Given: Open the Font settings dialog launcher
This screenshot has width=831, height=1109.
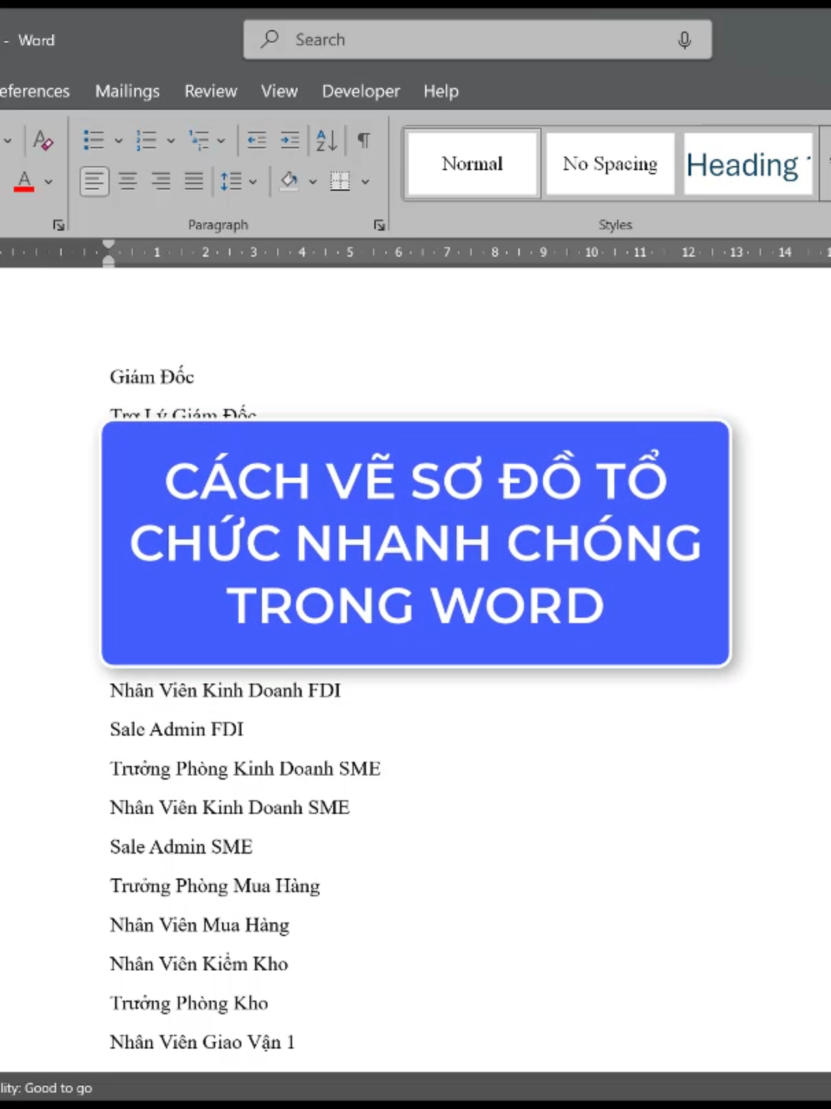Looking at the screenshot, I should [x=59, y=225].
